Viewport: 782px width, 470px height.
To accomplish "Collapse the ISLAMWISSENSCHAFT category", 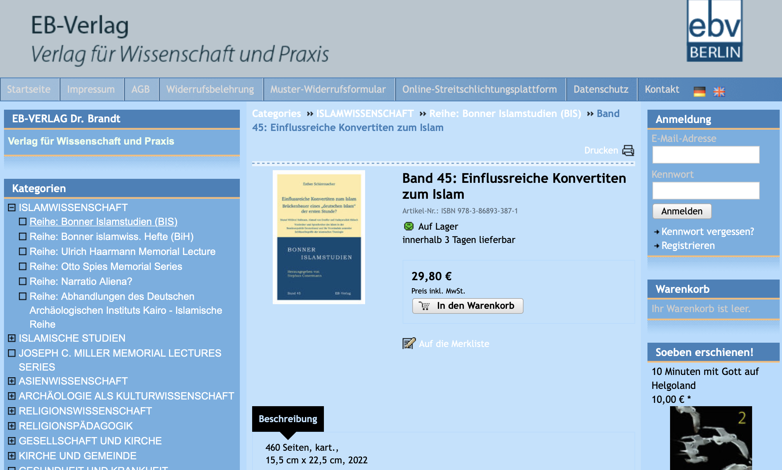I will click(12, 207).
